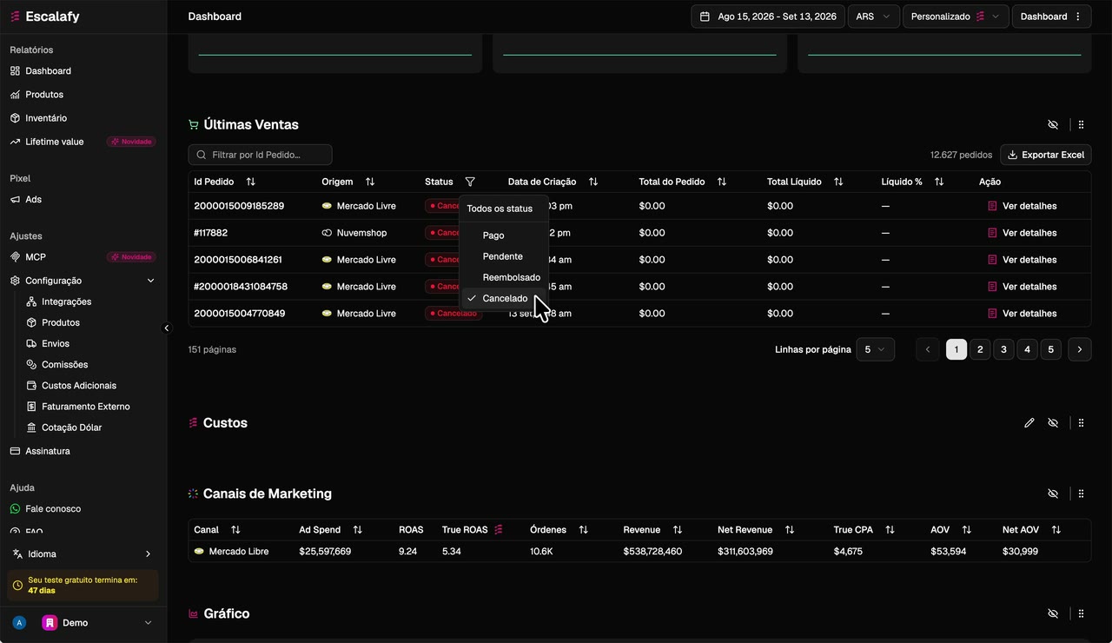This screenshot has height=643, width=1112.
Task: Sort Canais table by Ad Spend
Action: 357,529
